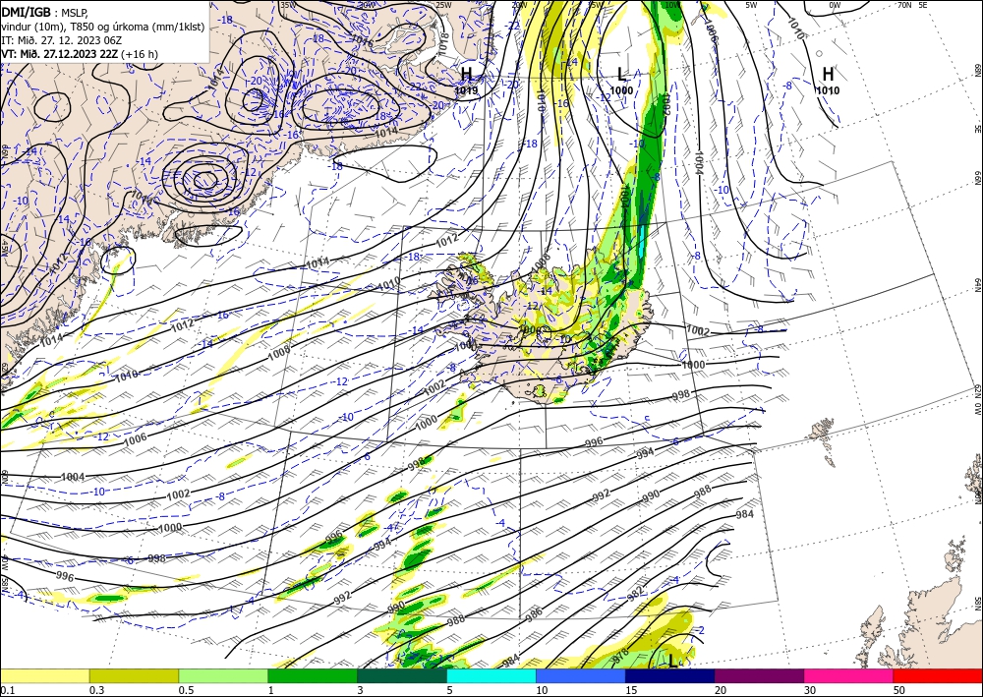Click the '70N 5E' coordinate label
Viewport: 983px width, 697px height.
(912, 5)
